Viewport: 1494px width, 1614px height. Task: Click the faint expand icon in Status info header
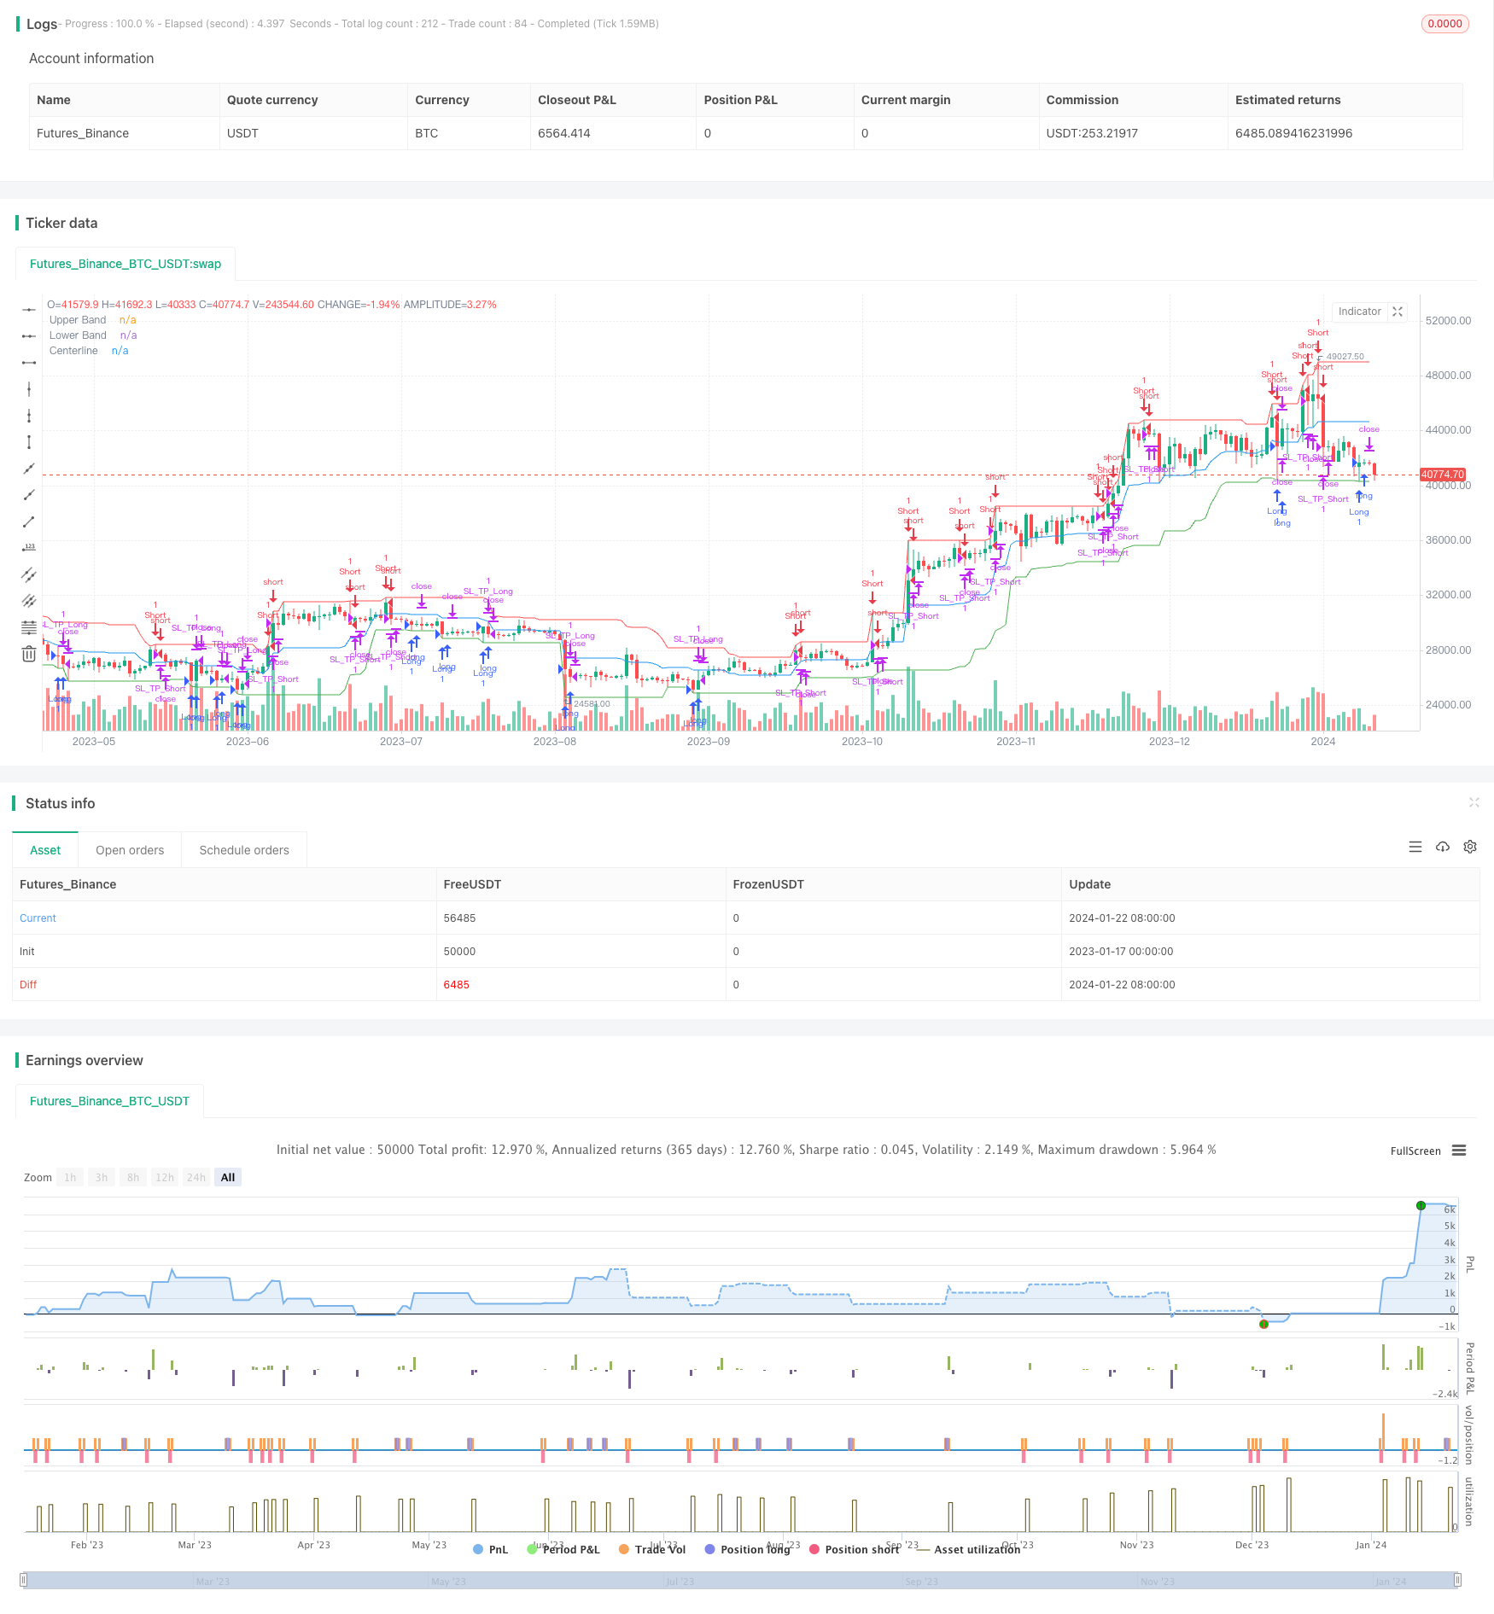[1474, 802]
